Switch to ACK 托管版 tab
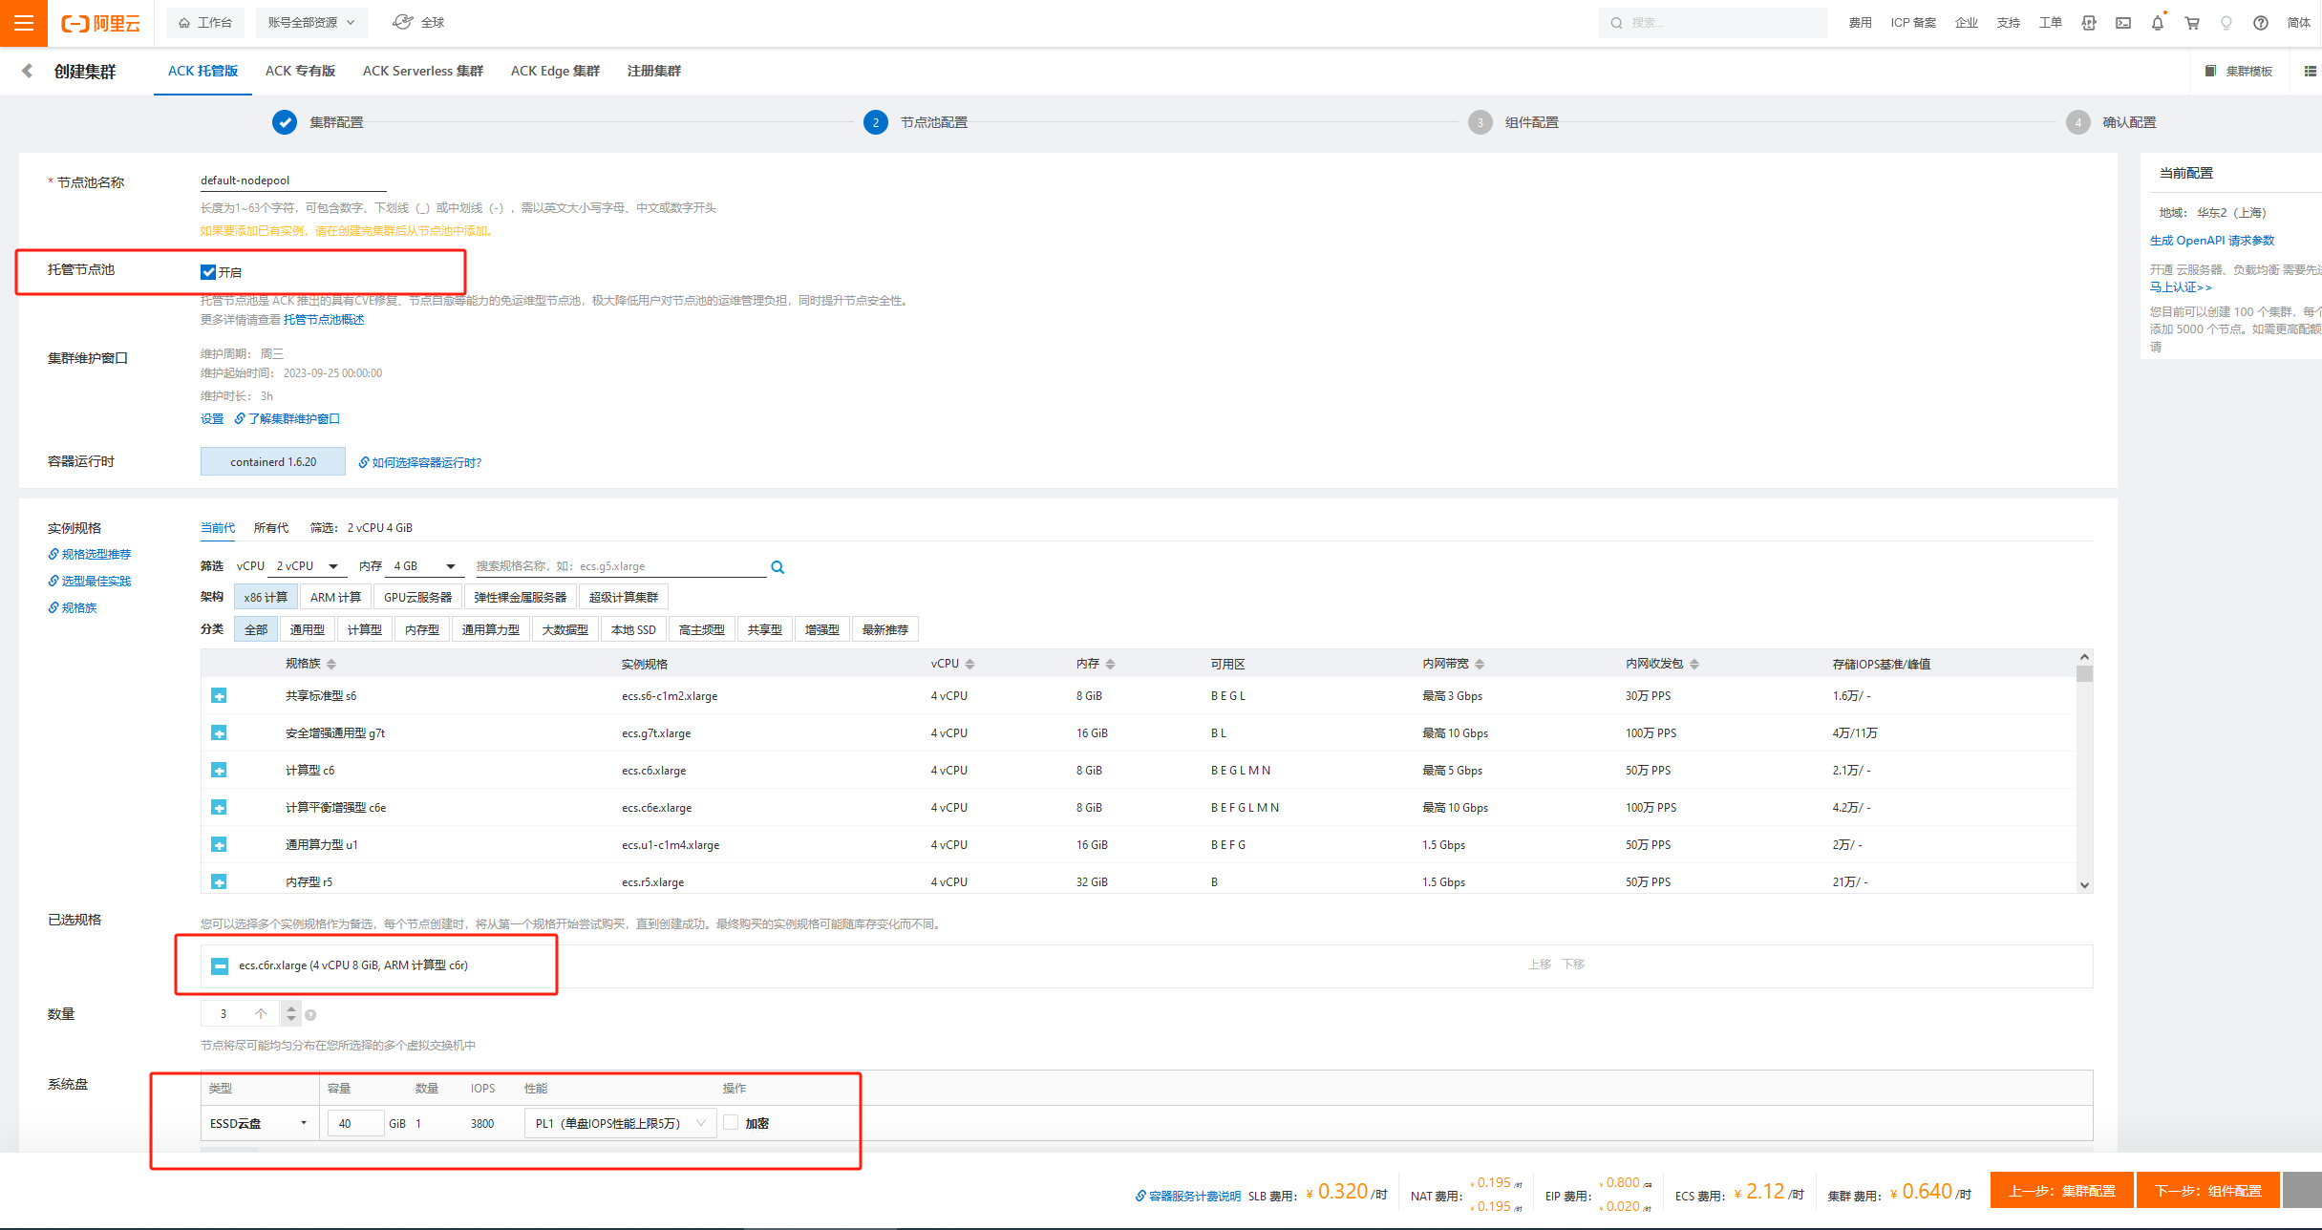2322x1230 pixels. pyautogui.click(x=202, y=71)
